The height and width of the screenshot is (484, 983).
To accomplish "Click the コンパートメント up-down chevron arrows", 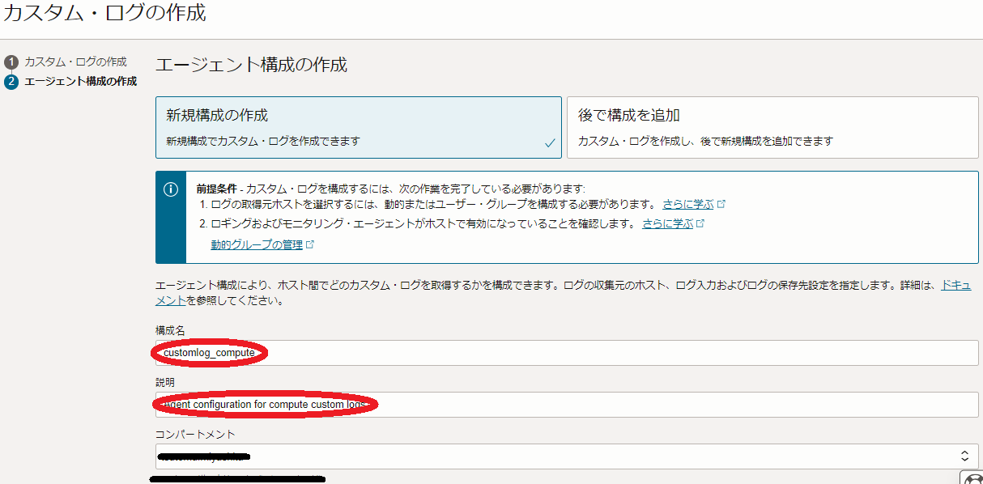I will (964, 456).
